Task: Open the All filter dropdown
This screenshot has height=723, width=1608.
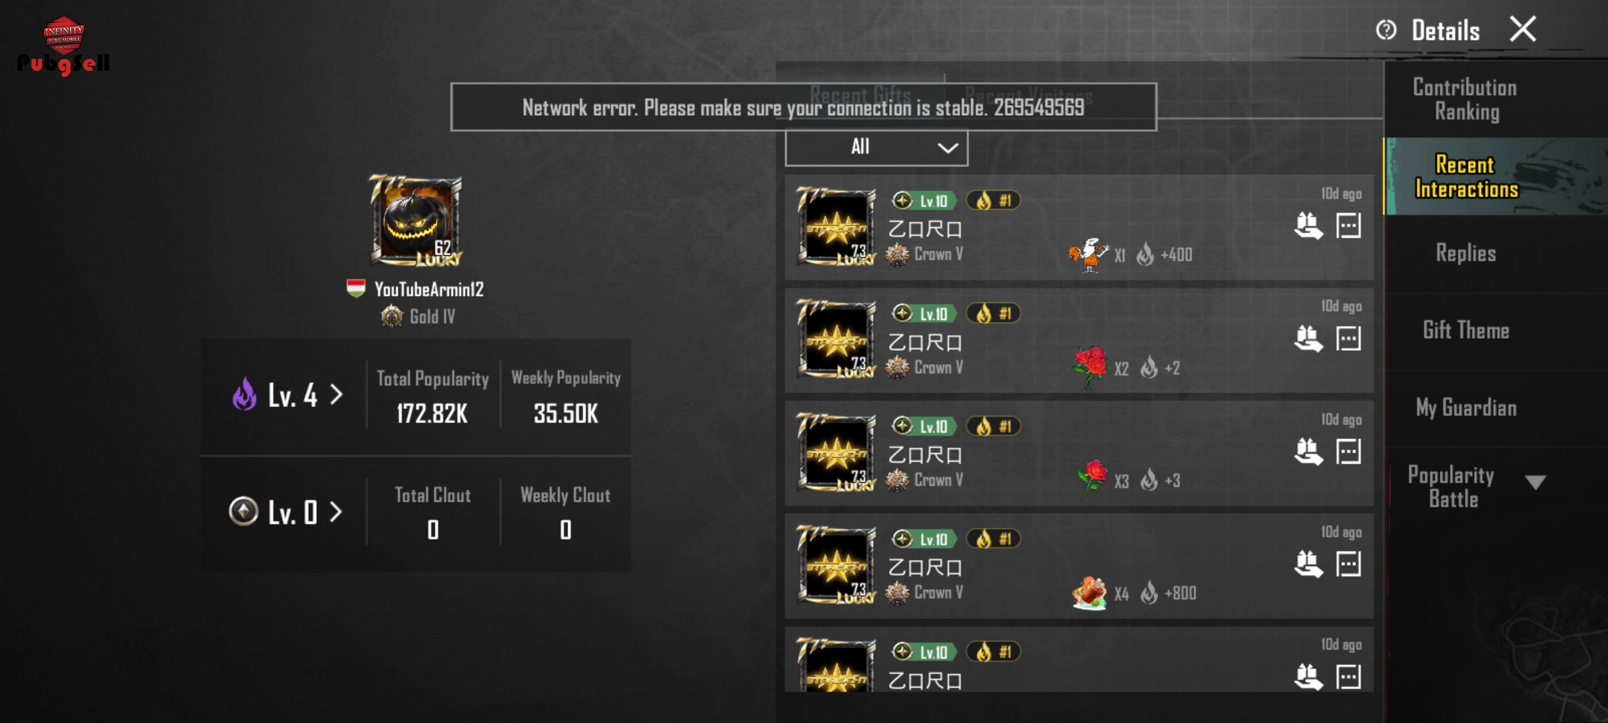Action: 876,147
